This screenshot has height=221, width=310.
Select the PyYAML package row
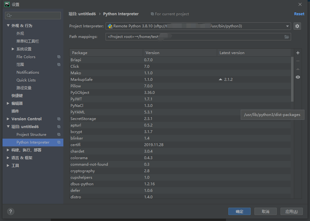tap(180, 112)
